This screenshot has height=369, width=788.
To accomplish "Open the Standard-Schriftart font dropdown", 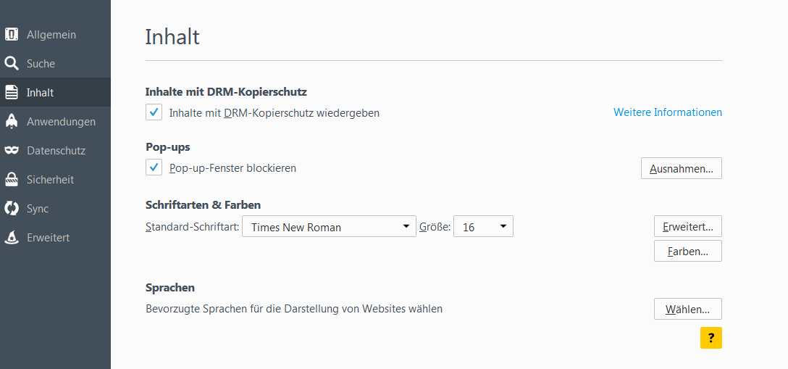I will (x=329, y=227).
